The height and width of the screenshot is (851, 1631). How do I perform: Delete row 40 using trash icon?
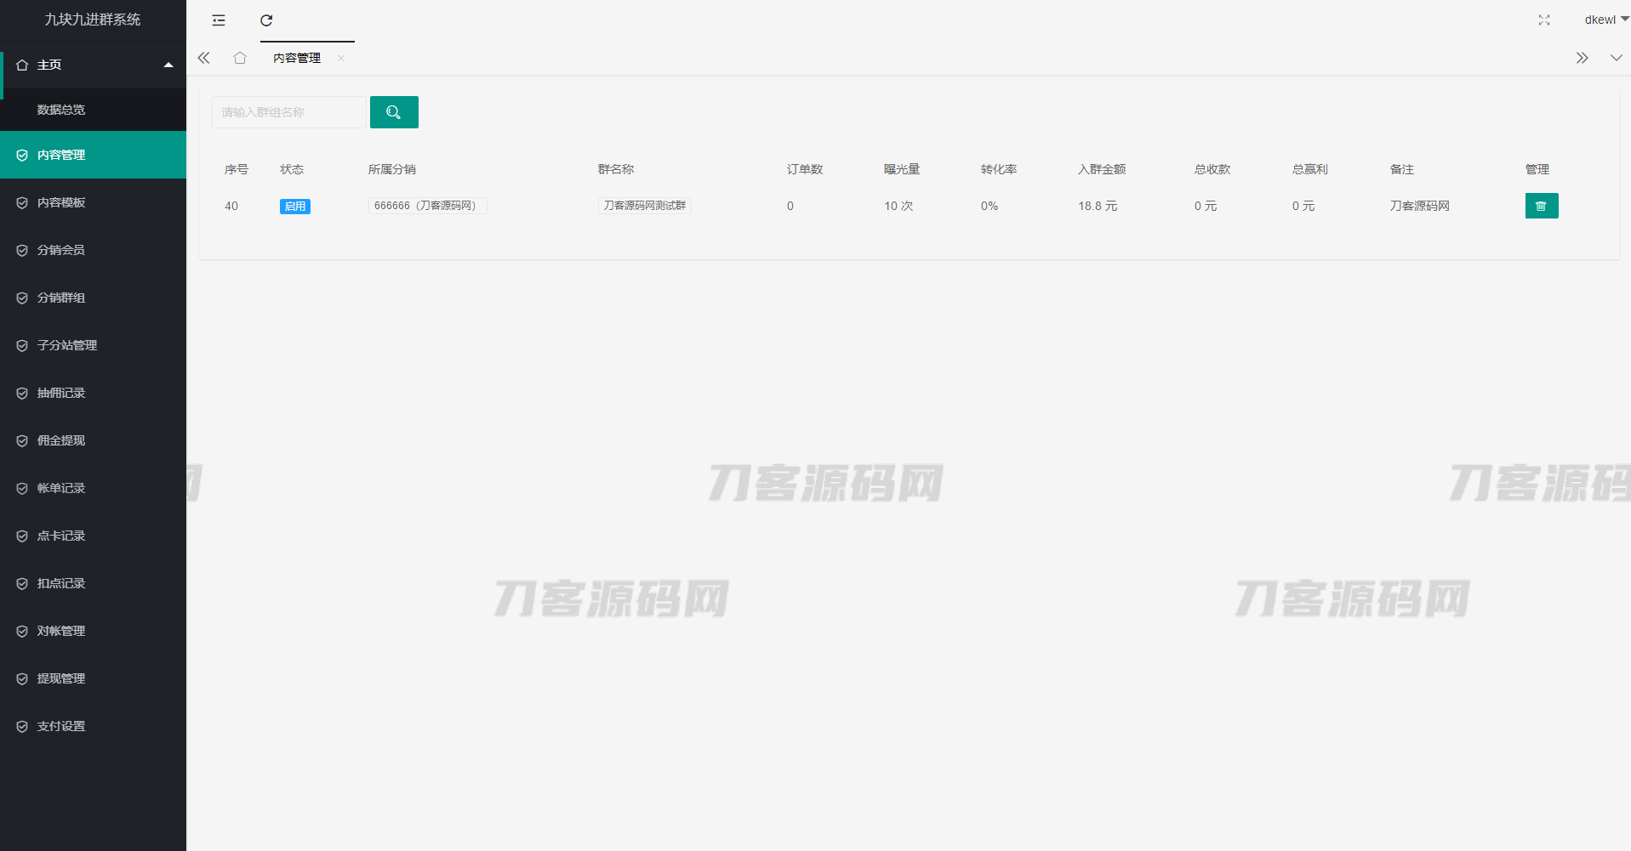click(x=1541, y=206)
